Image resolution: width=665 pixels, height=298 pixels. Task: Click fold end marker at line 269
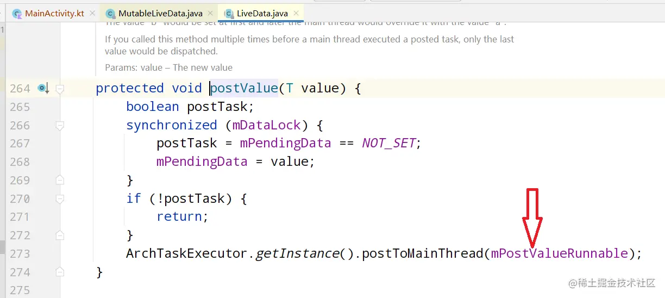(x=60, y=180)
